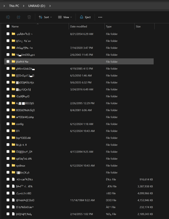
Task: Click the EFI folder name
Action: coord(18,131)
